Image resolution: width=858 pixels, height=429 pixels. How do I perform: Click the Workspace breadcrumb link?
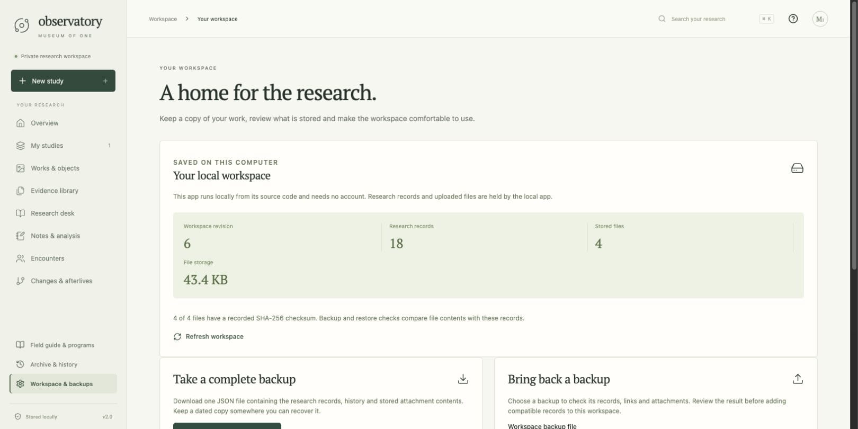[x=163, y=19]
